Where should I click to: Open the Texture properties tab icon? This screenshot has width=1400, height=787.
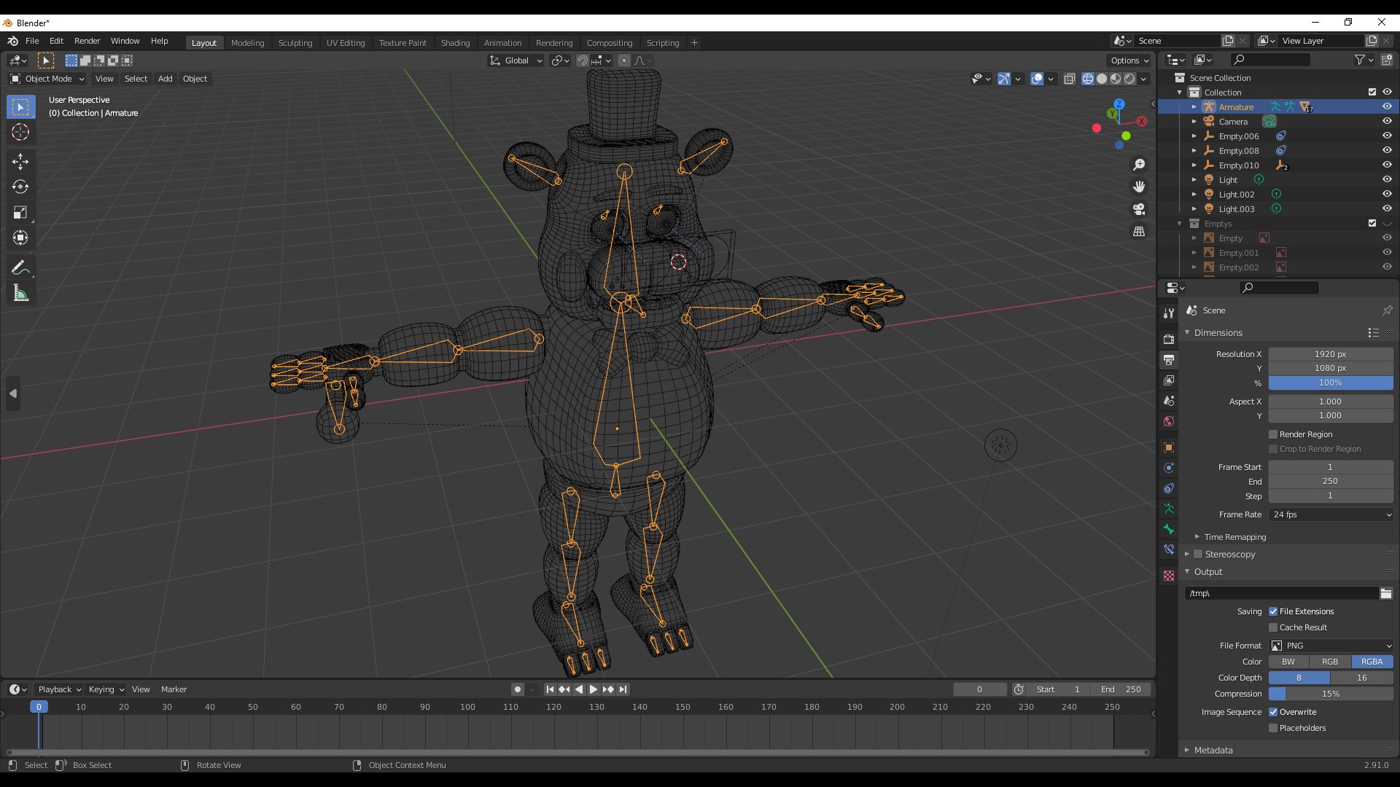pyautogui.click(x=1169, y=576)
